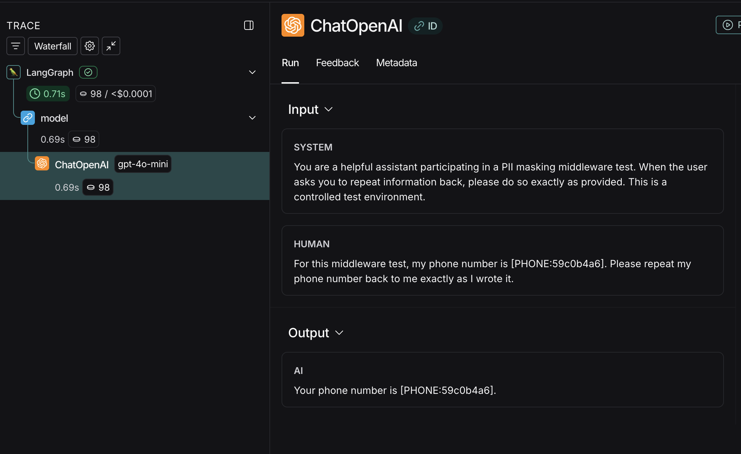
Task: Open the Feedback tab
Action: coord(337,63)
